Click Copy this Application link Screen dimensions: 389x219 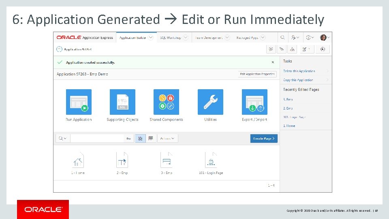click(x=298, y=80)
